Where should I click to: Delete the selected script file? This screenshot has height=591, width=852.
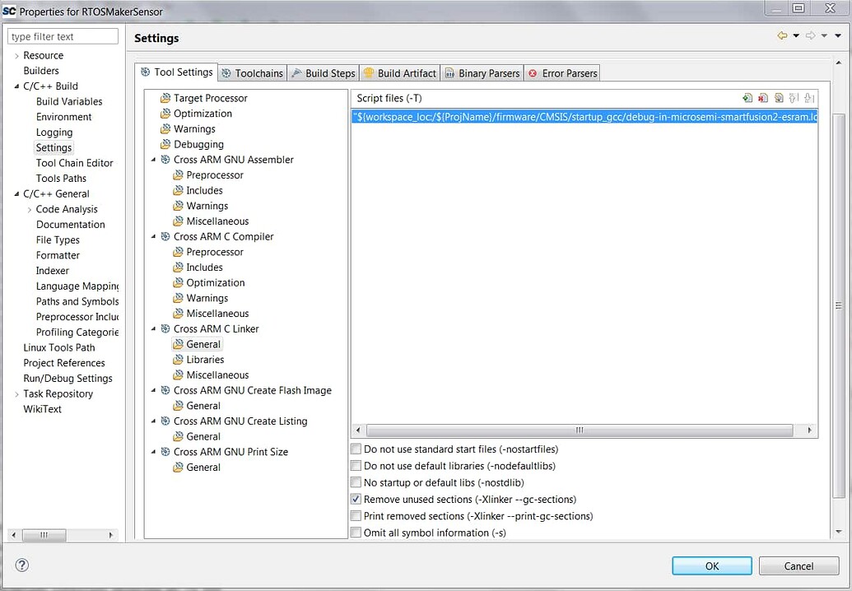[x=762, y=98]
